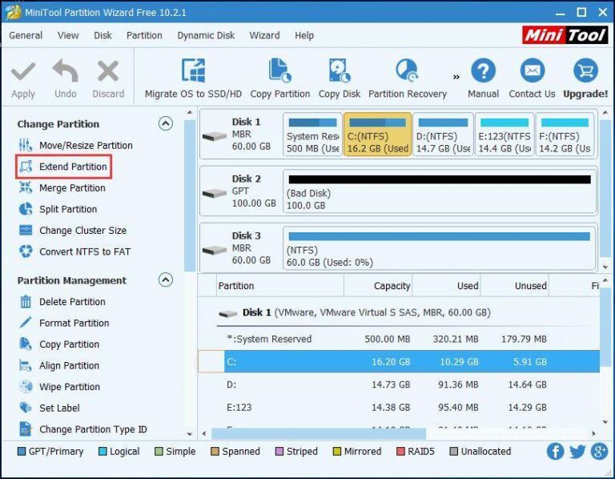Open the Copy Partition tool
The image size is (615, 479).
280,78
